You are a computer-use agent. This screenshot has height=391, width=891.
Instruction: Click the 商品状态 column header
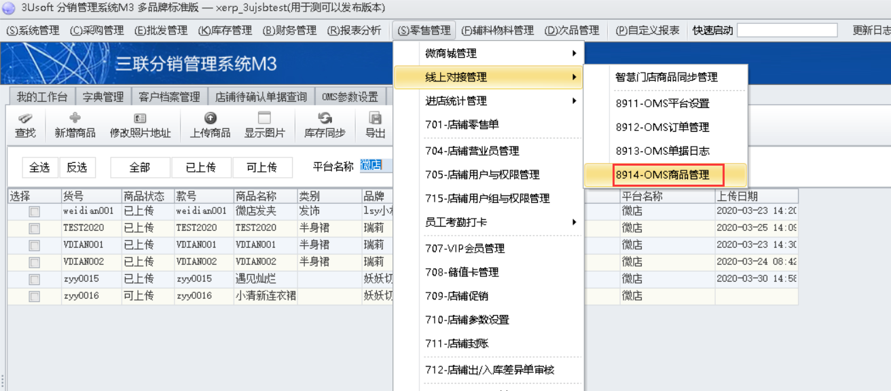(147, 196)
